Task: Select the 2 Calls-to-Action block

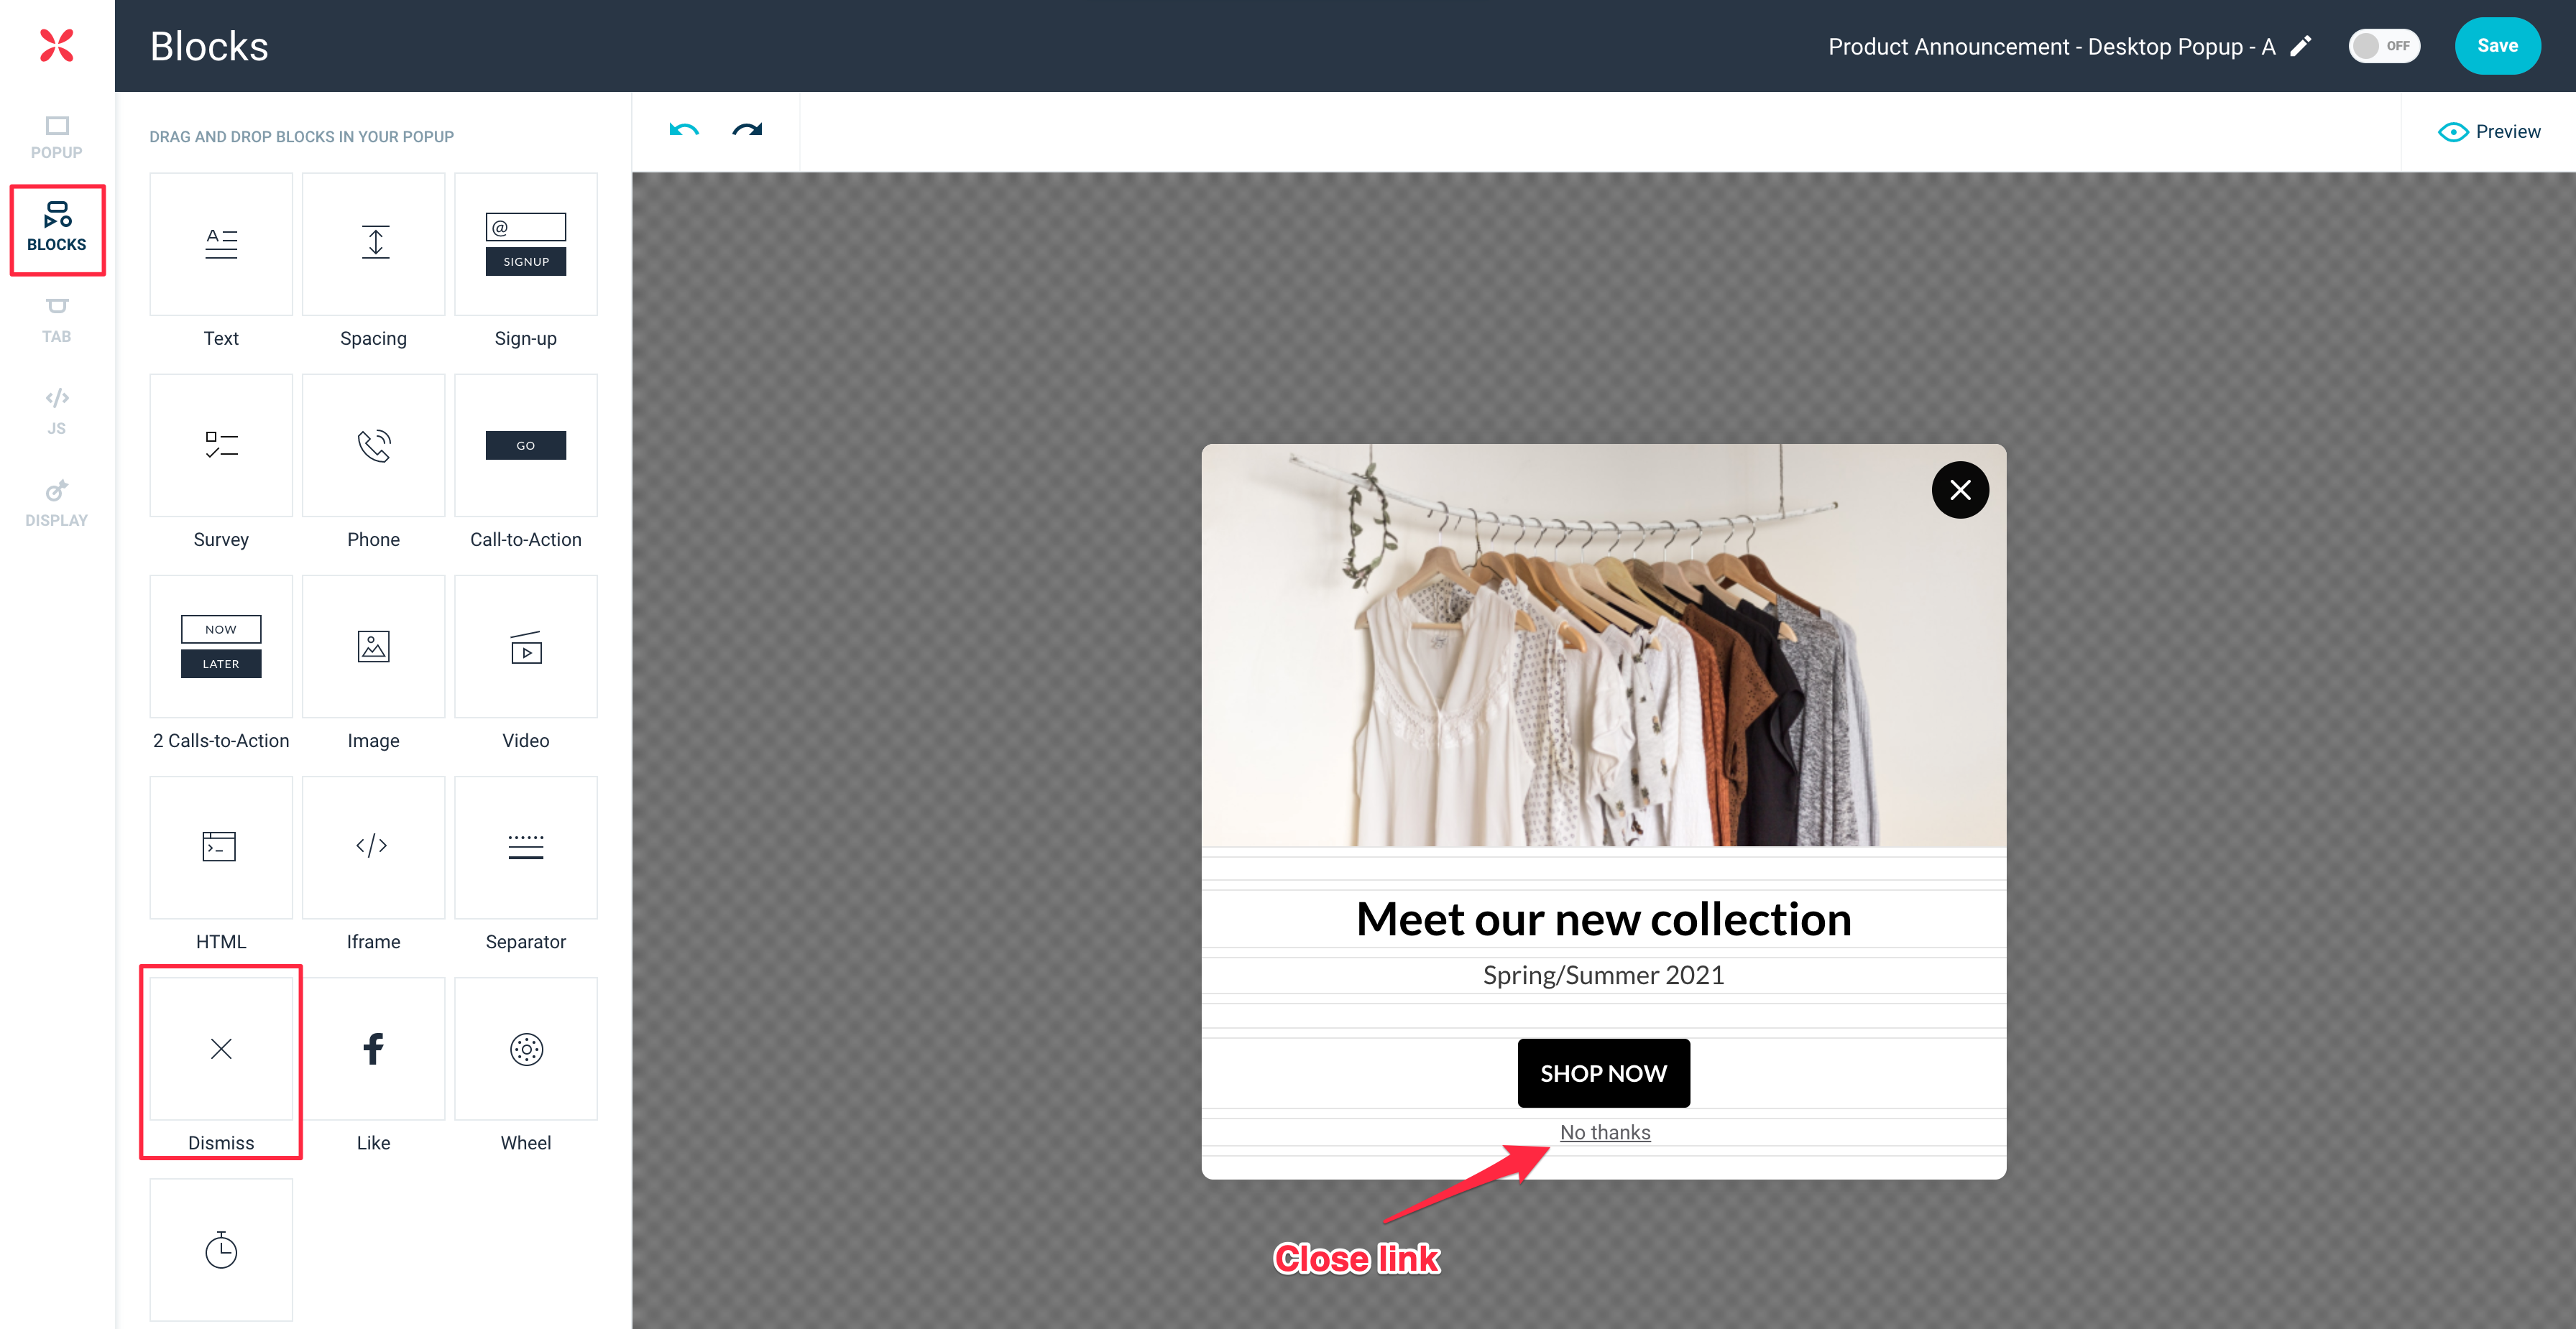Action: click(x=221, y=647)
